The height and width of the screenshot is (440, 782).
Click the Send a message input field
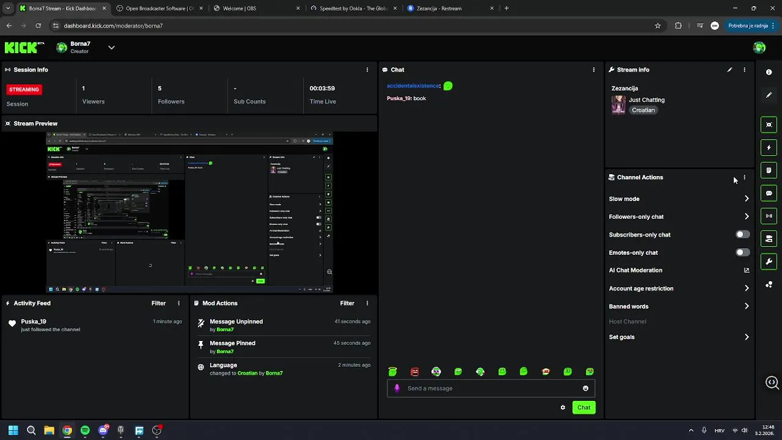click(491, 388)
